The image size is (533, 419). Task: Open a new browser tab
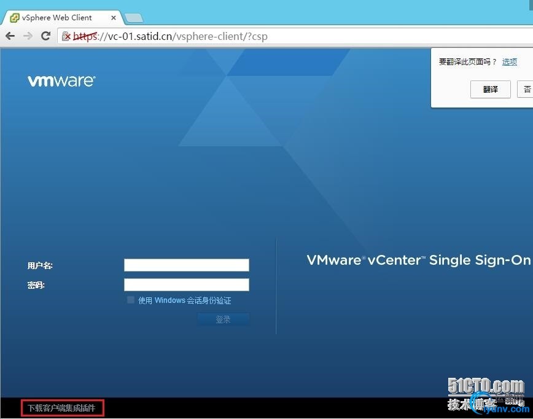[134, 18]
